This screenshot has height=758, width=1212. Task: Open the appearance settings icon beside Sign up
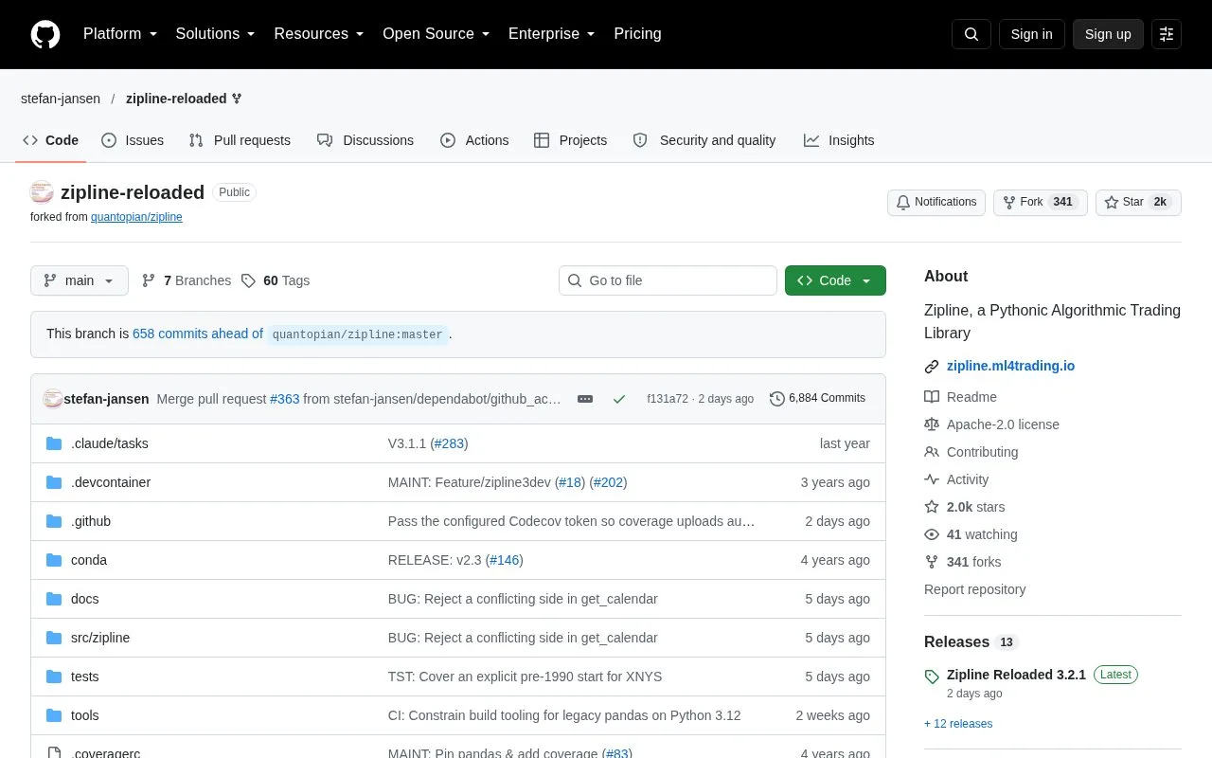point(1167,34)
